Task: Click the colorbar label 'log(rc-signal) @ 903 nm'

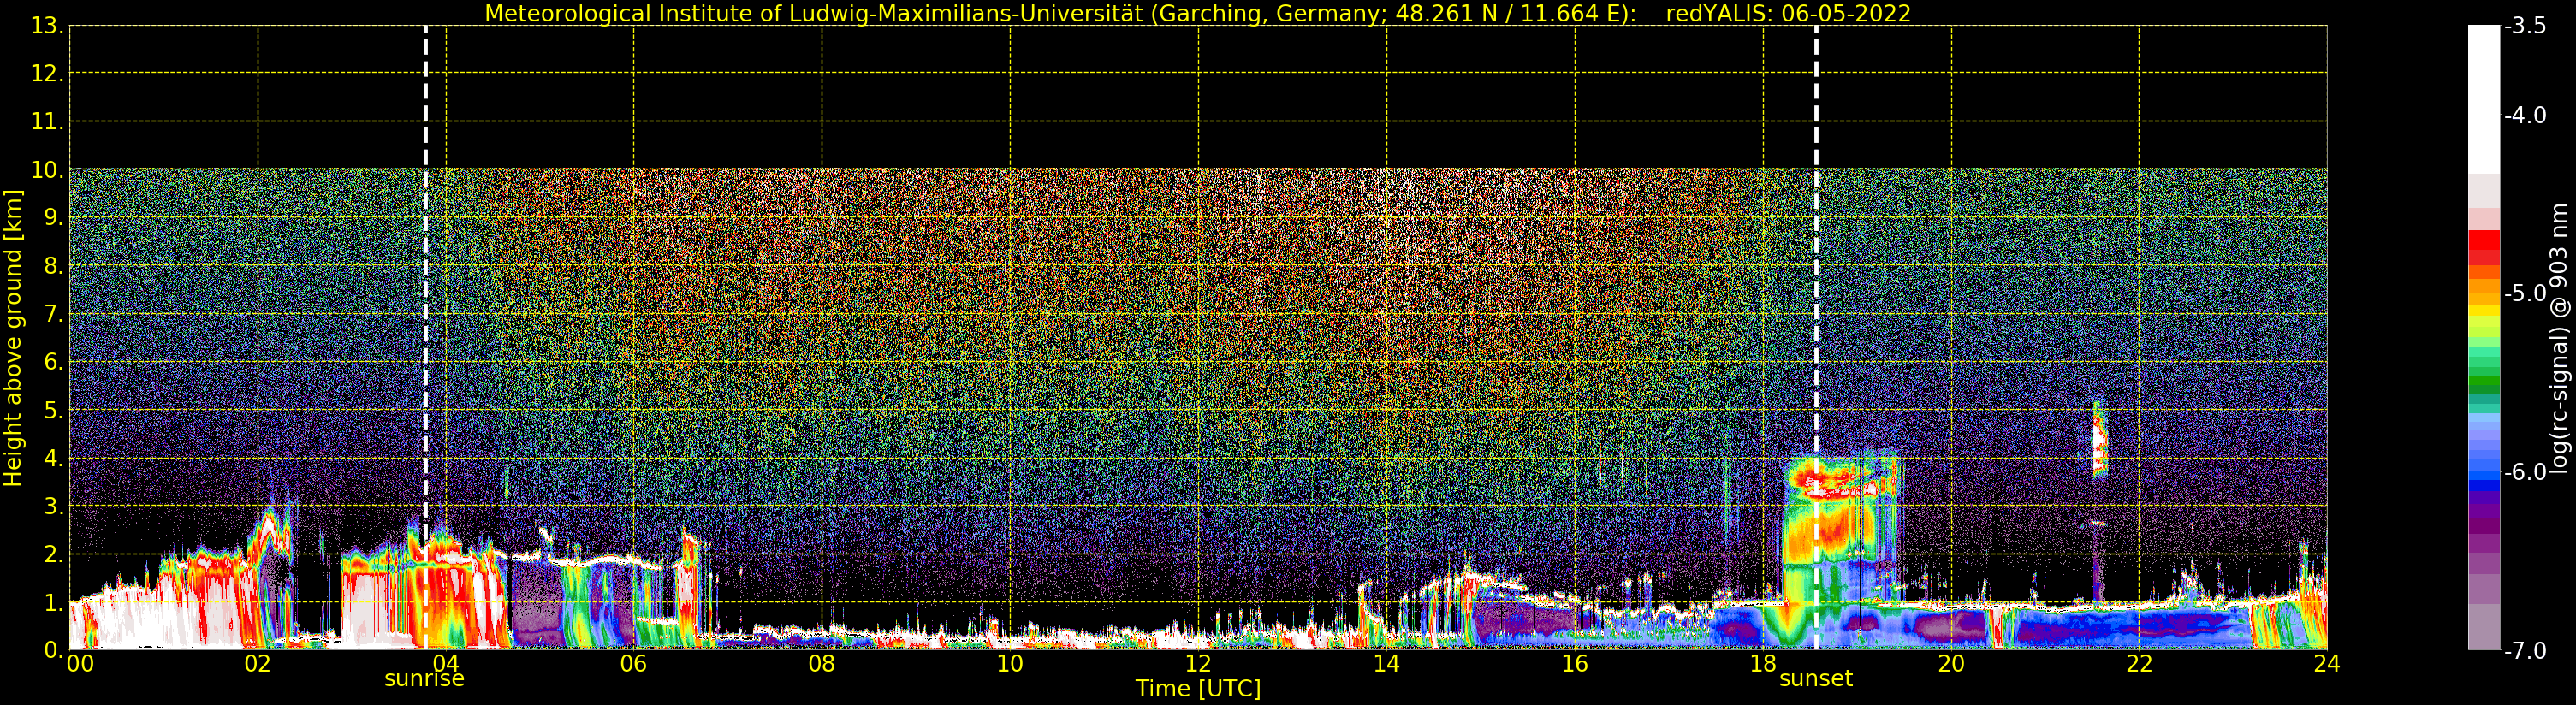Action: pyautogui.click(x=2559, y=338)
